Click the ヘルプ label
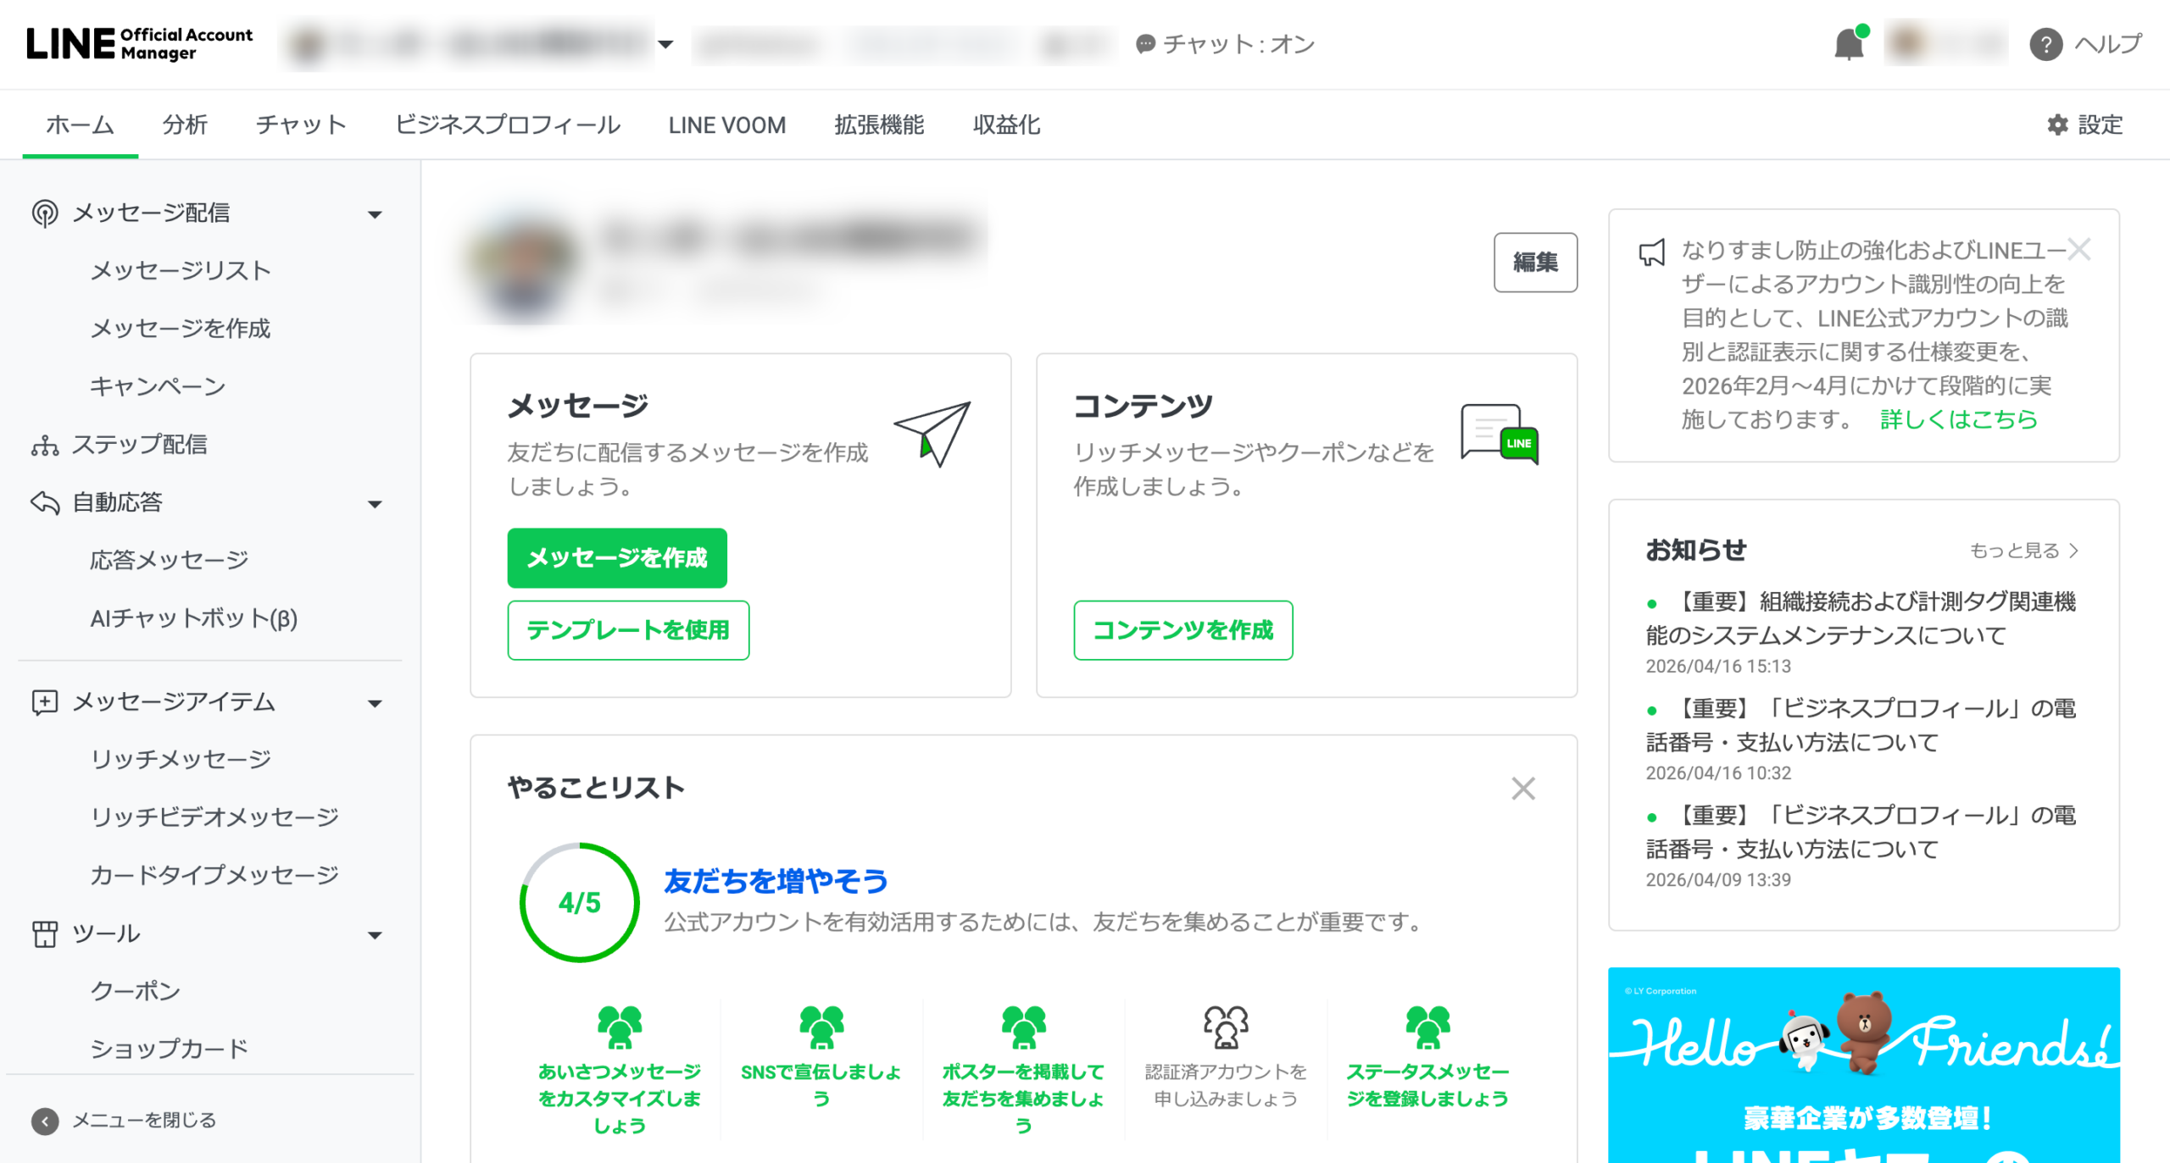 tap(2108, 44)
